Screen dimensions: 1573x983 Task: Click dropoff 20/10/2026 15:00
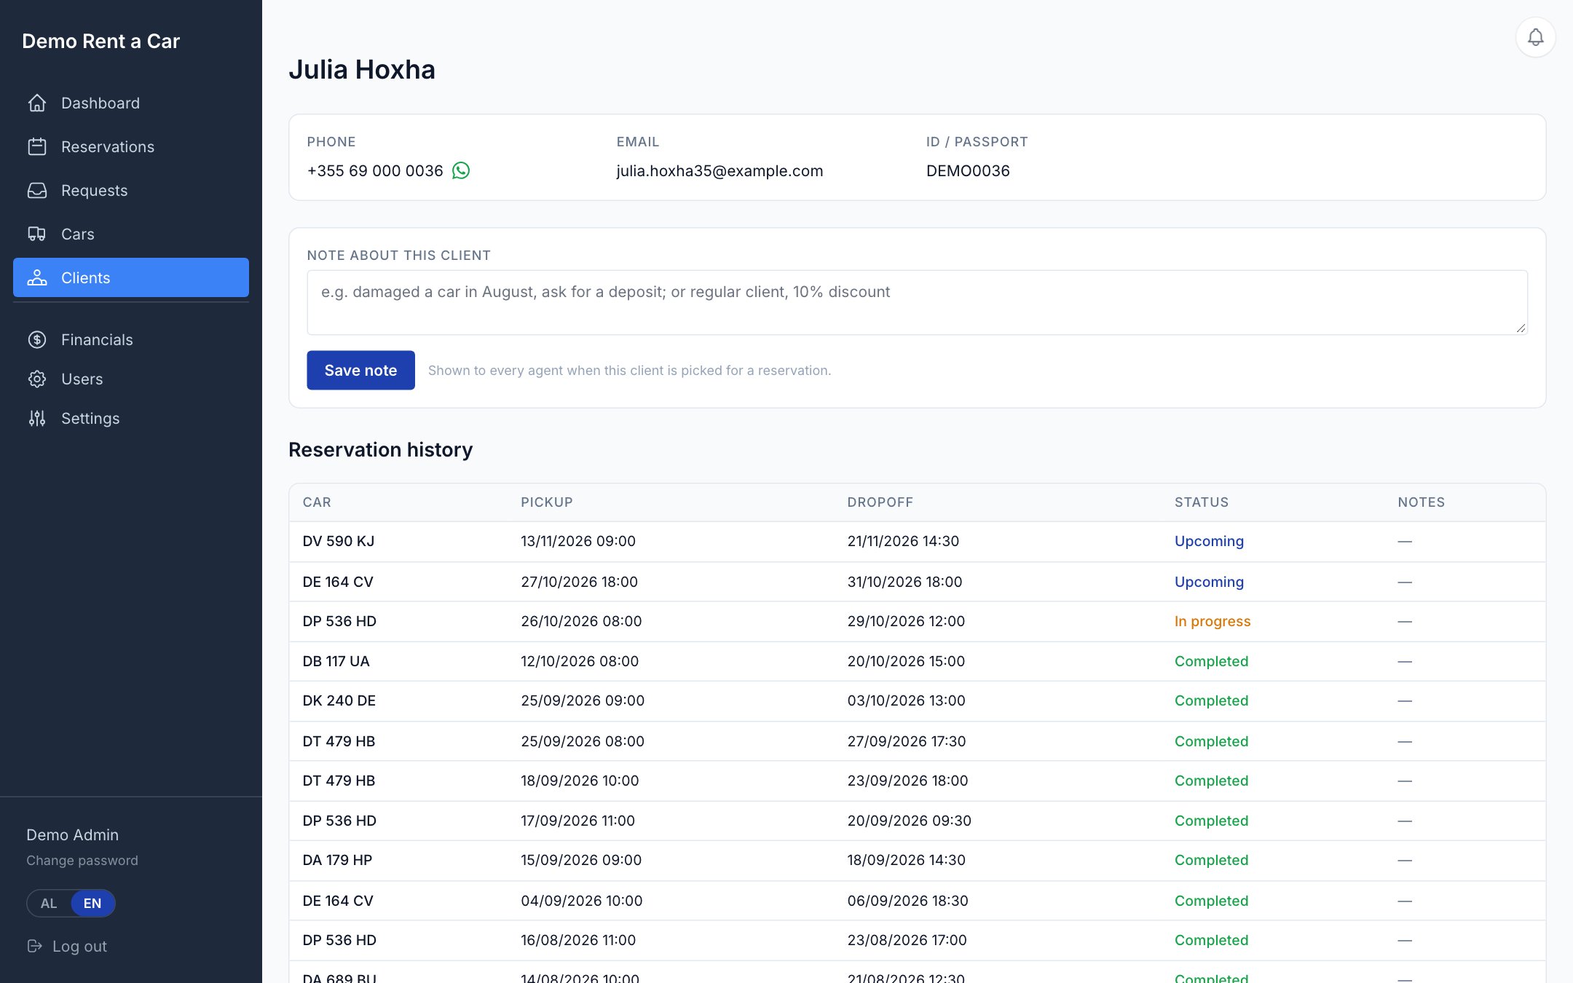point(906,661)
